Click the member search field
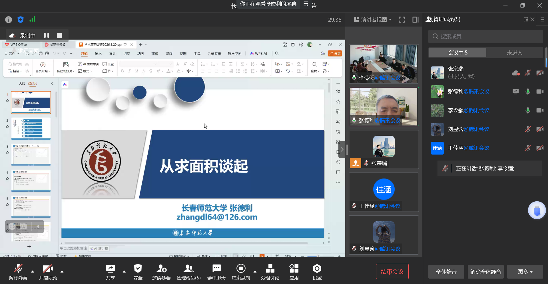 coord(485,36)
